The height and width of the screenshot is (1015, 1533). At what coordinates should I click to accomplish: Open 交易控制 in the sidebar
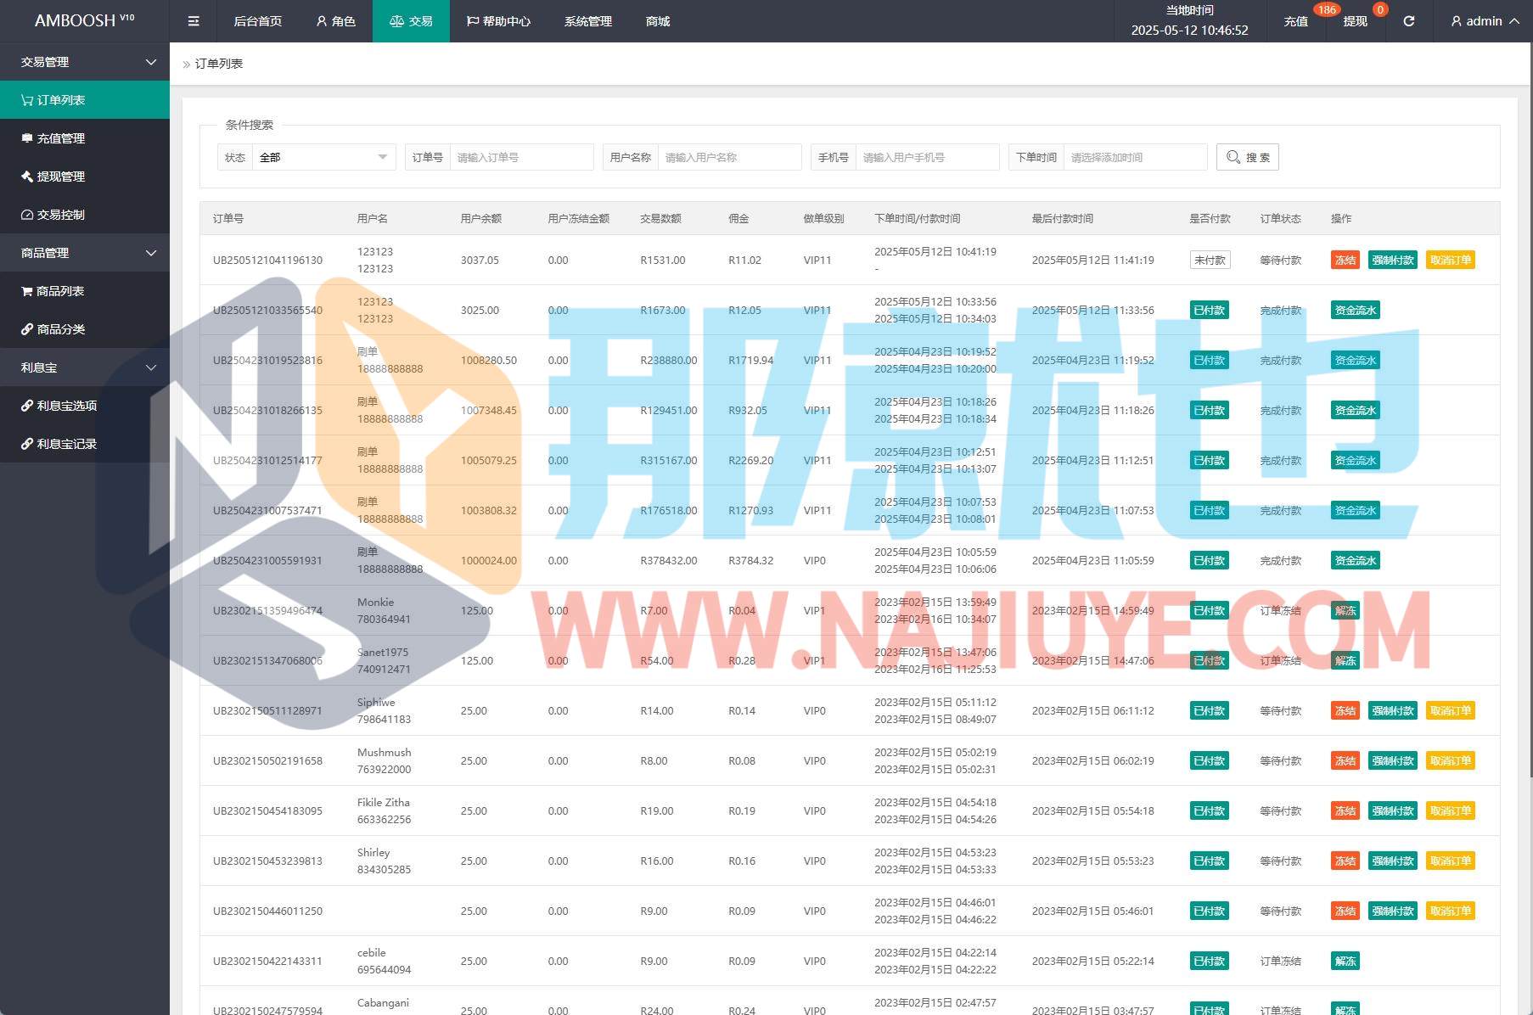(x=85, y=215)
